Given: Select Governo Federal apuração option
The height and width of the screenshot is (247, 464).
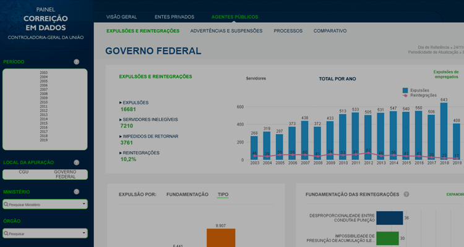Looking at the screenshot, I should pyautogui.click(x=65, y=175).
